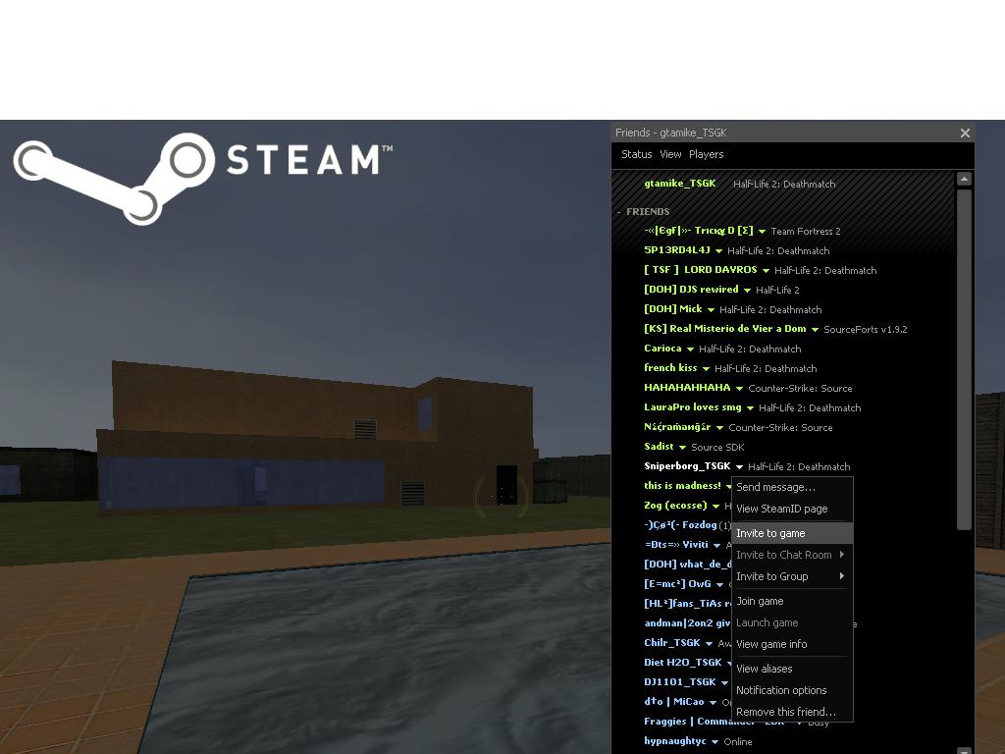Collapse the FRIENDS group
The width and height of the screenshot is (1005, 754).
[620, 212]
